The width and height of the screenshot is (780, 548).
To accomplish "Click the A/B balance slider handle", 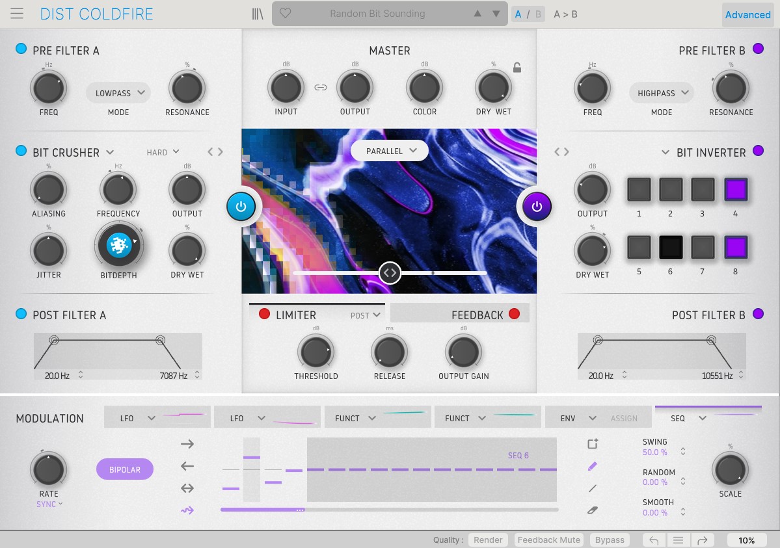I will point(390,273).
